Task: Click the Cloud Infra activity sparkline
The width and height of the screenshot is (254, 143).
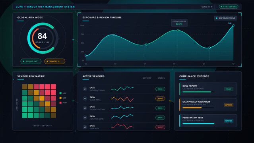Action: (x=122, y=99)
